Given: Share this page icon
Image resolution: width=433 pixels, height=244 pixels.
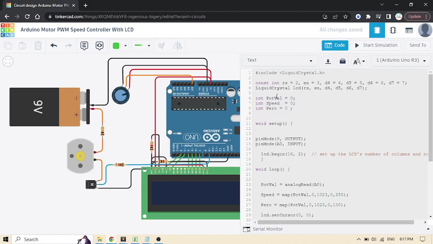Looking at the screenshot, I should click(335, 17).
